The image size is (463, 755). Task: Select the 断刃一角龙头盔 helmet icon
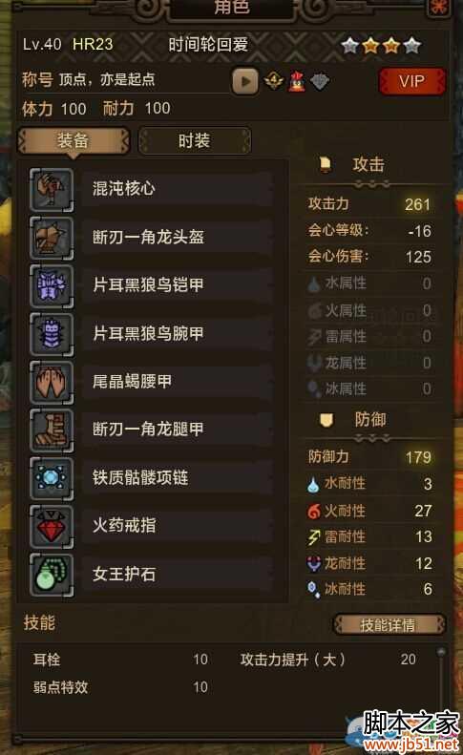52,238
